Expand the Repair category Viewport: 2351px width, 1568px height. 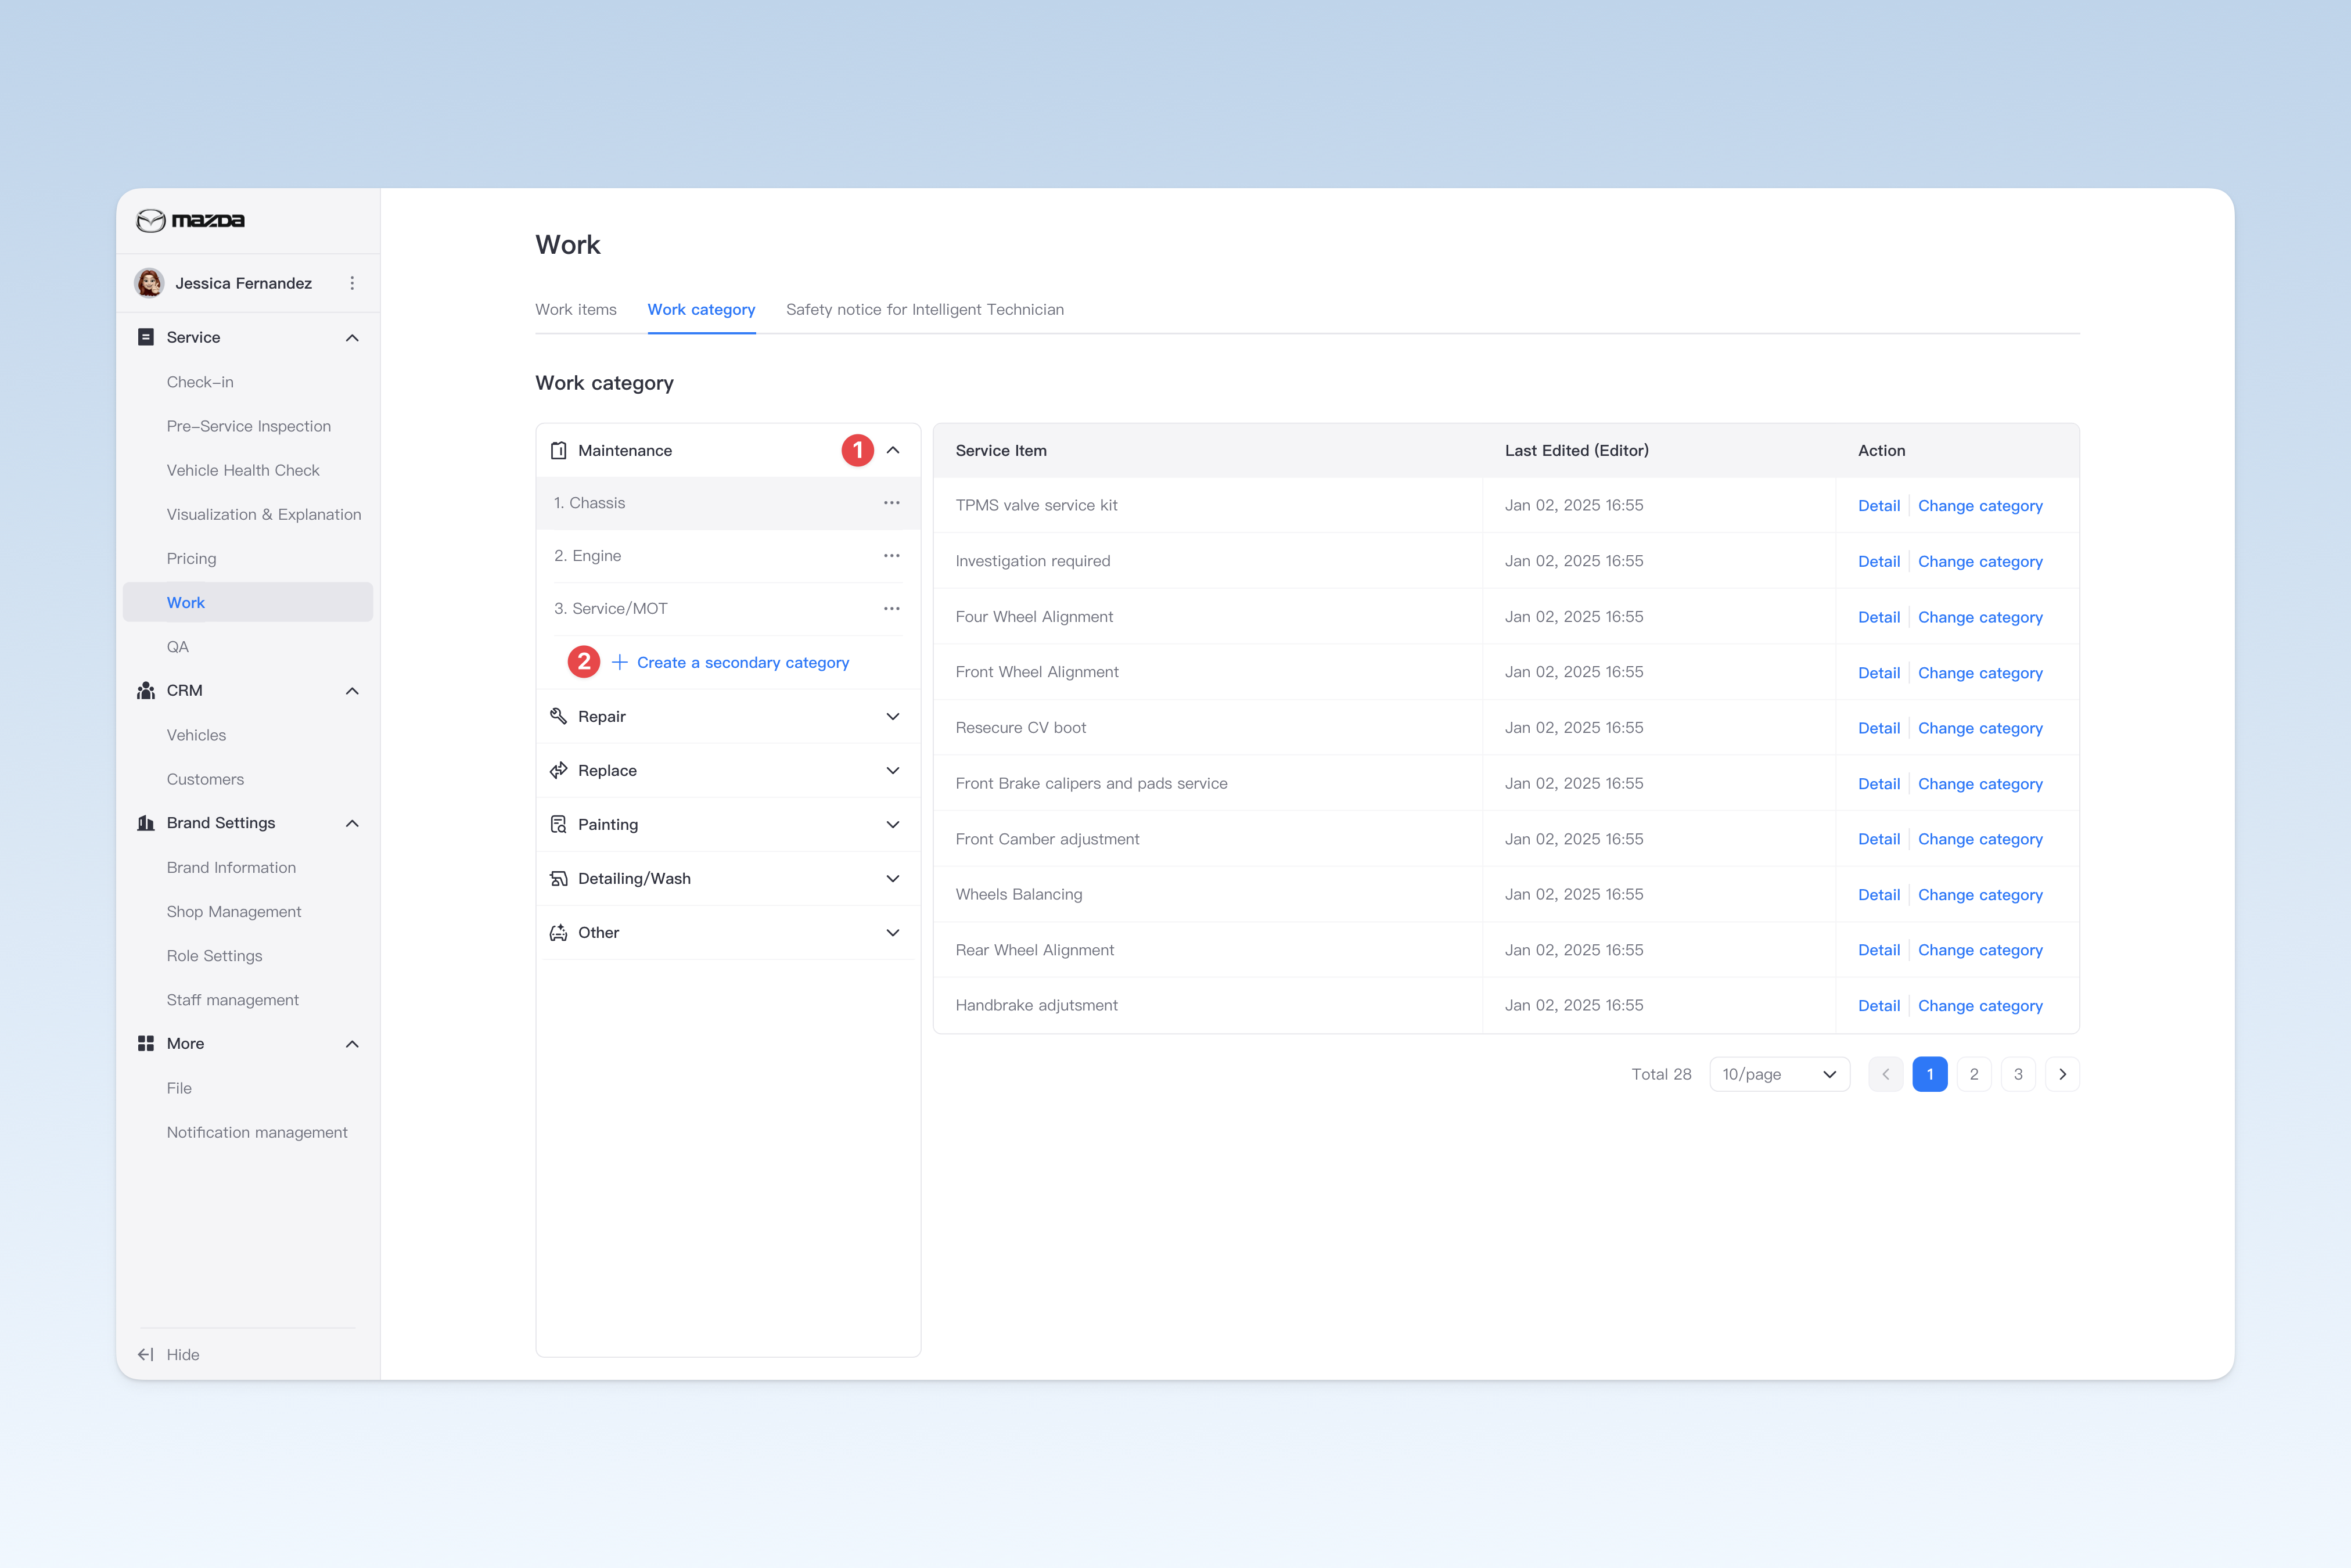click(x=893, y=716)
